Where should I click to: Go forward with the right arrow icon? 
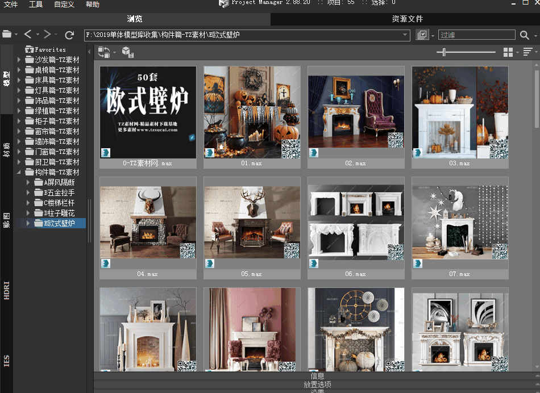(47, 35)
